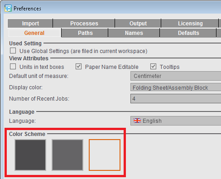The image size is (221, 179).
Task: Click the UK flag icon beside English
Action: (137, 121)
